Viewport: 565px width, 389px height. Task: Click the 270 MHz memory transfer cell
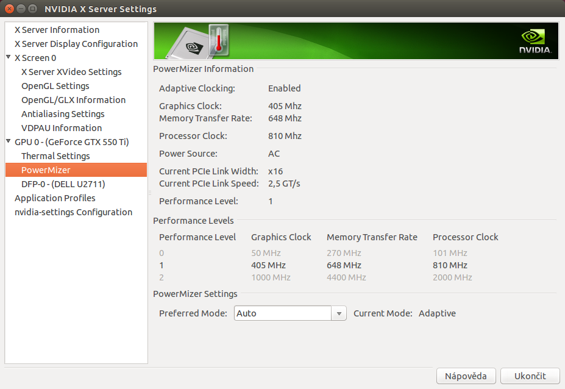coord(344,253)
